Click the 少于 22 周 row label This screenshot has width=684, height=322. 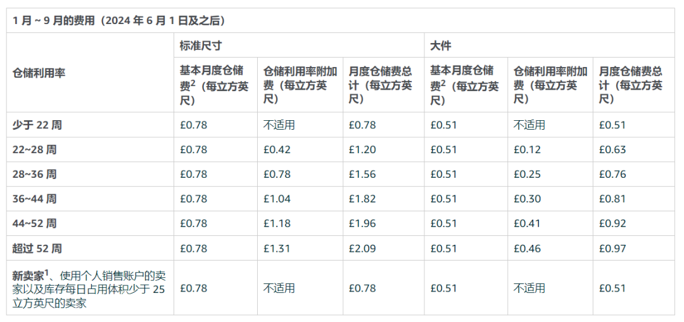tap(37, 125)
